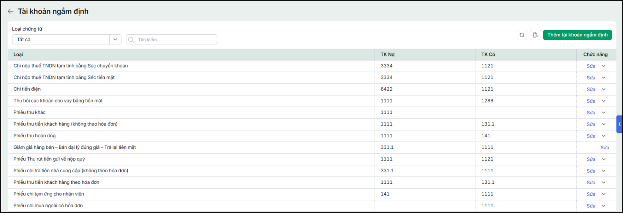The image size is (623, 213).
Task: Click Sửa for Phiếu chi tạm ứng nhân viên
Action: click(591, 194)
